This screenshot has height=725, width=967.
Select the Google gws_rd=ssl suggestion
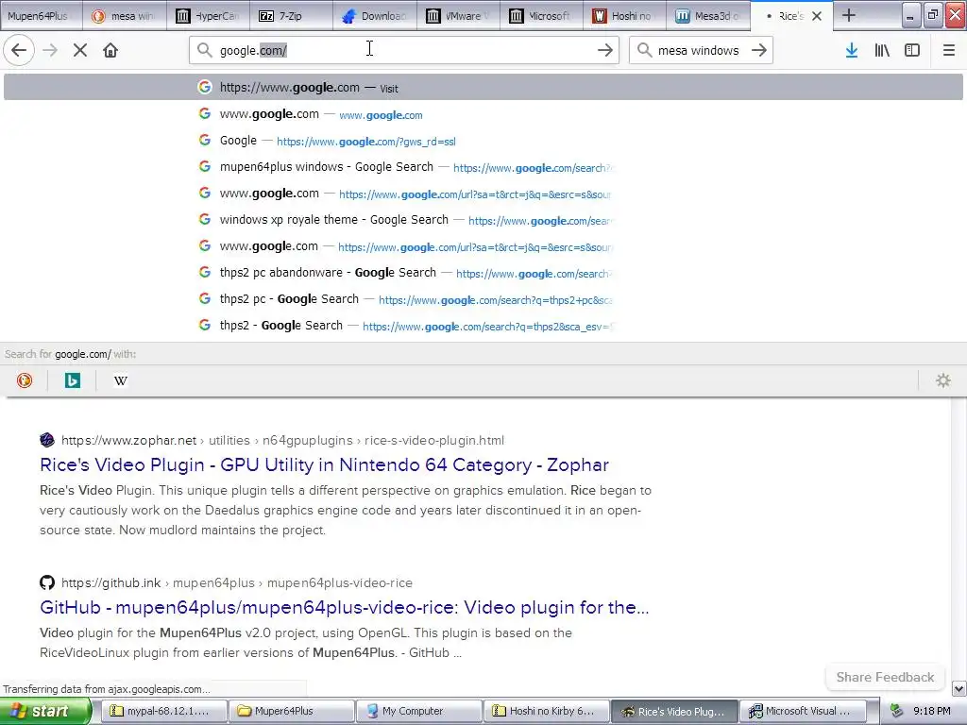483,141
